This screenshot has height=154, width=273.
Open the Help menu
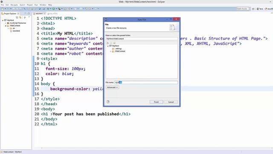(x=50, y=5)
